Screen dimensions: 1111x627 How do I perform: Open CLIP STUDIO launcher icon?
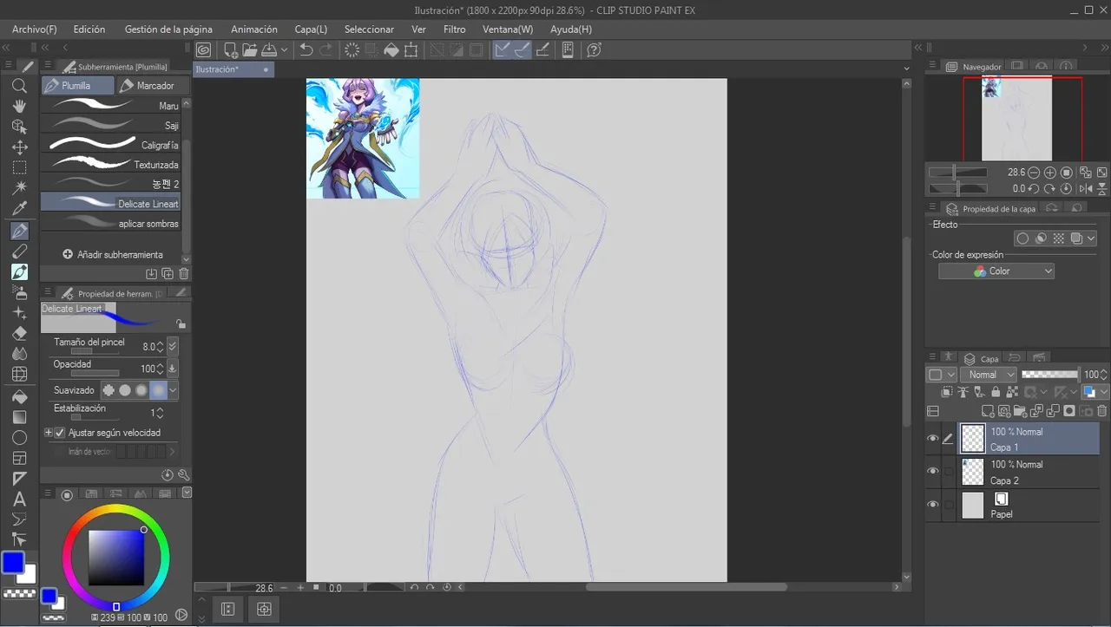click(x=203, y=50)
